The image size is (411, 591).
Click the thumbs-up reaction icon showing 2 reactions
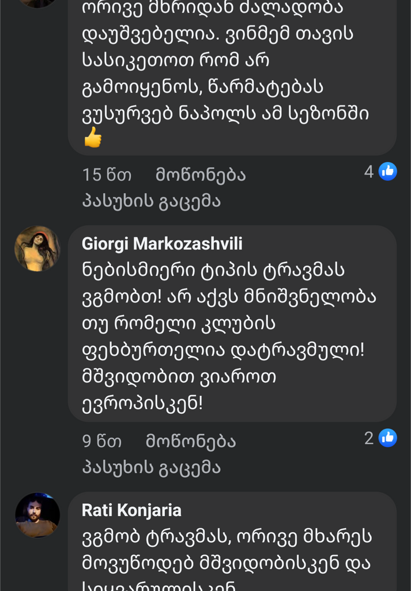click(x=387, y=437)
